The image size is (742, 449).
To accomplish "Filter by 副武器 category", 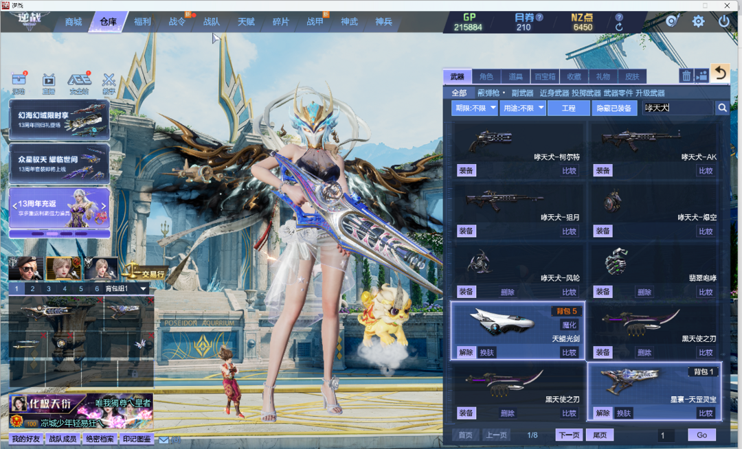I will click(522, 93).
